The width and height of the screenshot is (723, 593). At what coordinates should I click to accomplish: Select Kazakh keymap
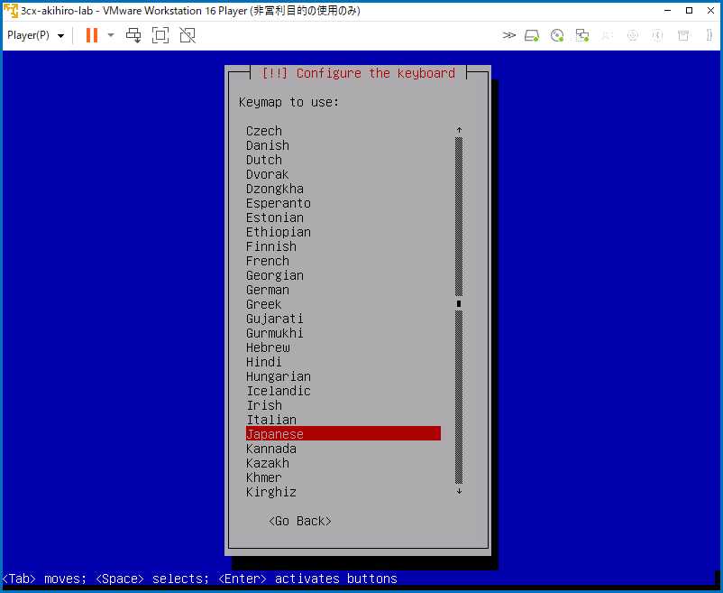pos(343,463)
